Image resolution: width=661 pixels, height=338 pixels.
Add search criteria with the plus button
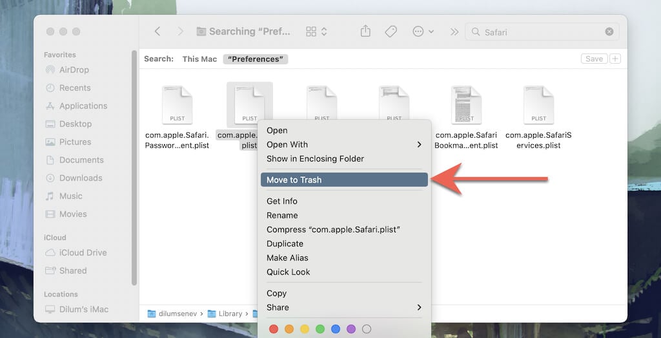click(x=615, y=59)
